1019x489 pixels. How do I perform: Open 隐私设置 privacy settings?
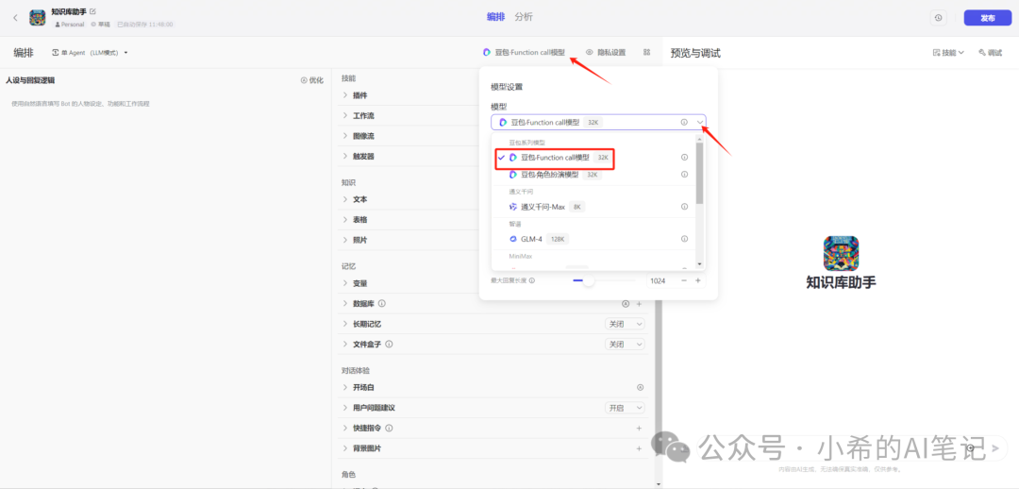click(x=606, y=53)
